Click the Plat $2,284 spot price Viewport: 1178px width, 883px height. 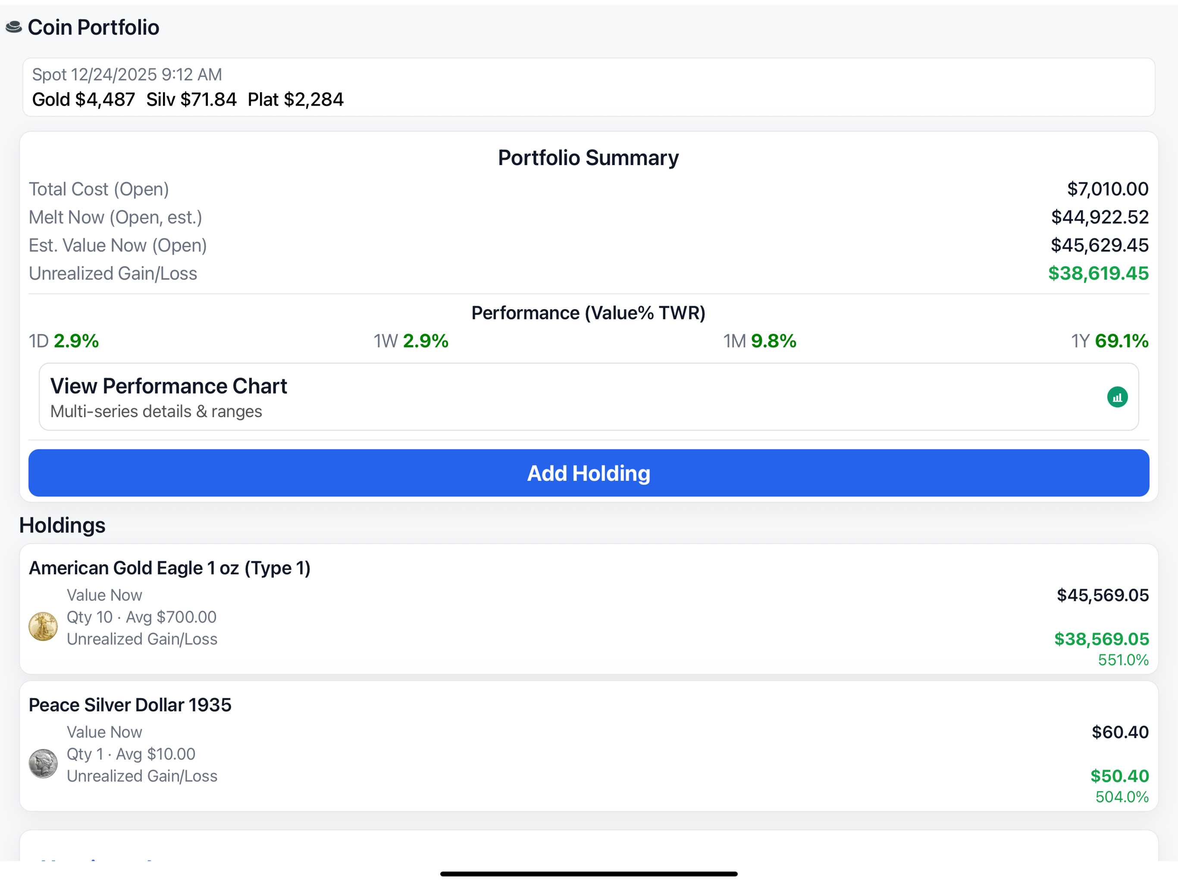point(295,100)
